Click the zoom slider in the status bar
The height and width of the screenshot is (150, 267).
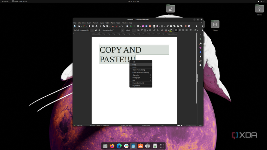click(x=191, y=125)
